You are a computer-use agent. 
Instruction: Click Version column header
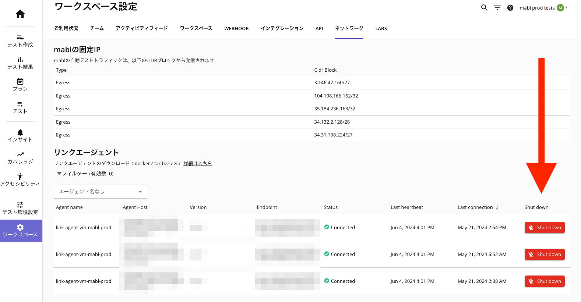198,207
